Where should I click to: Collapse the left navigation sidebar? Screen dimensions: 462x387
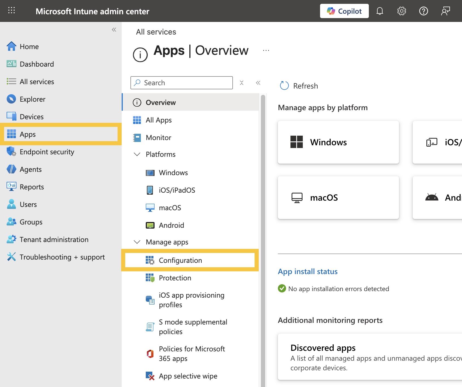coord(114,30)
